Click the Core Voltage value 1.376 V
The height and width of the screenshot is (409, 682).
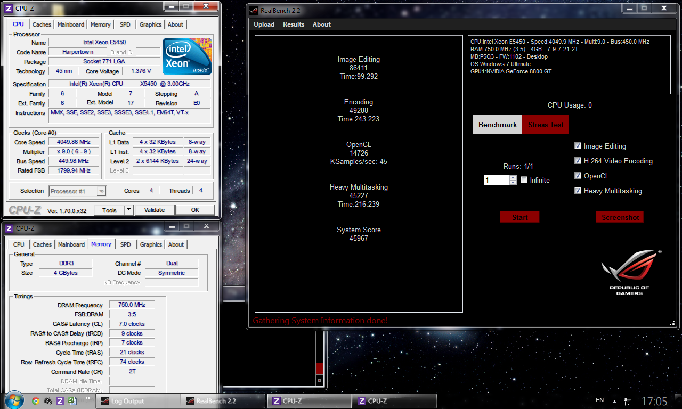pos(141,71)
